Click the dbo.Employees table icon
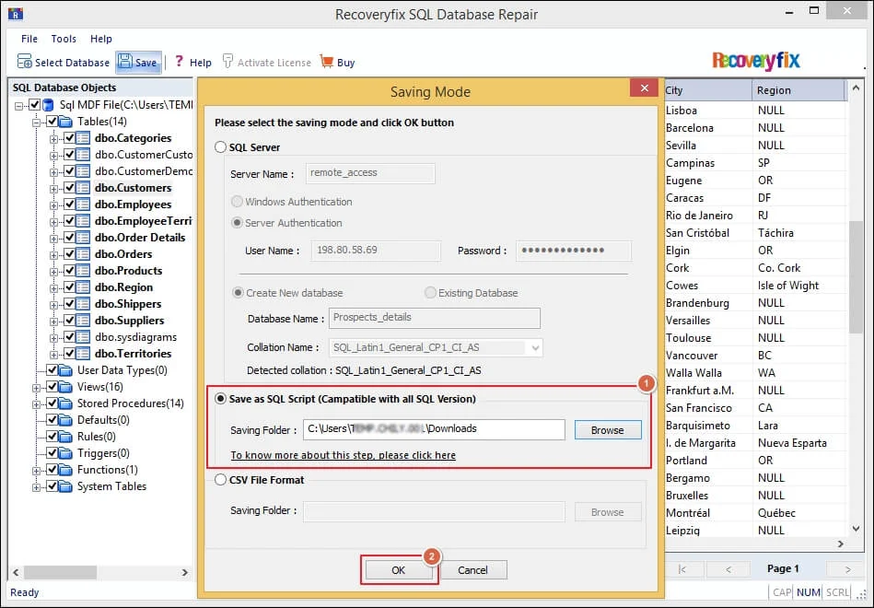 pos(83,205)
